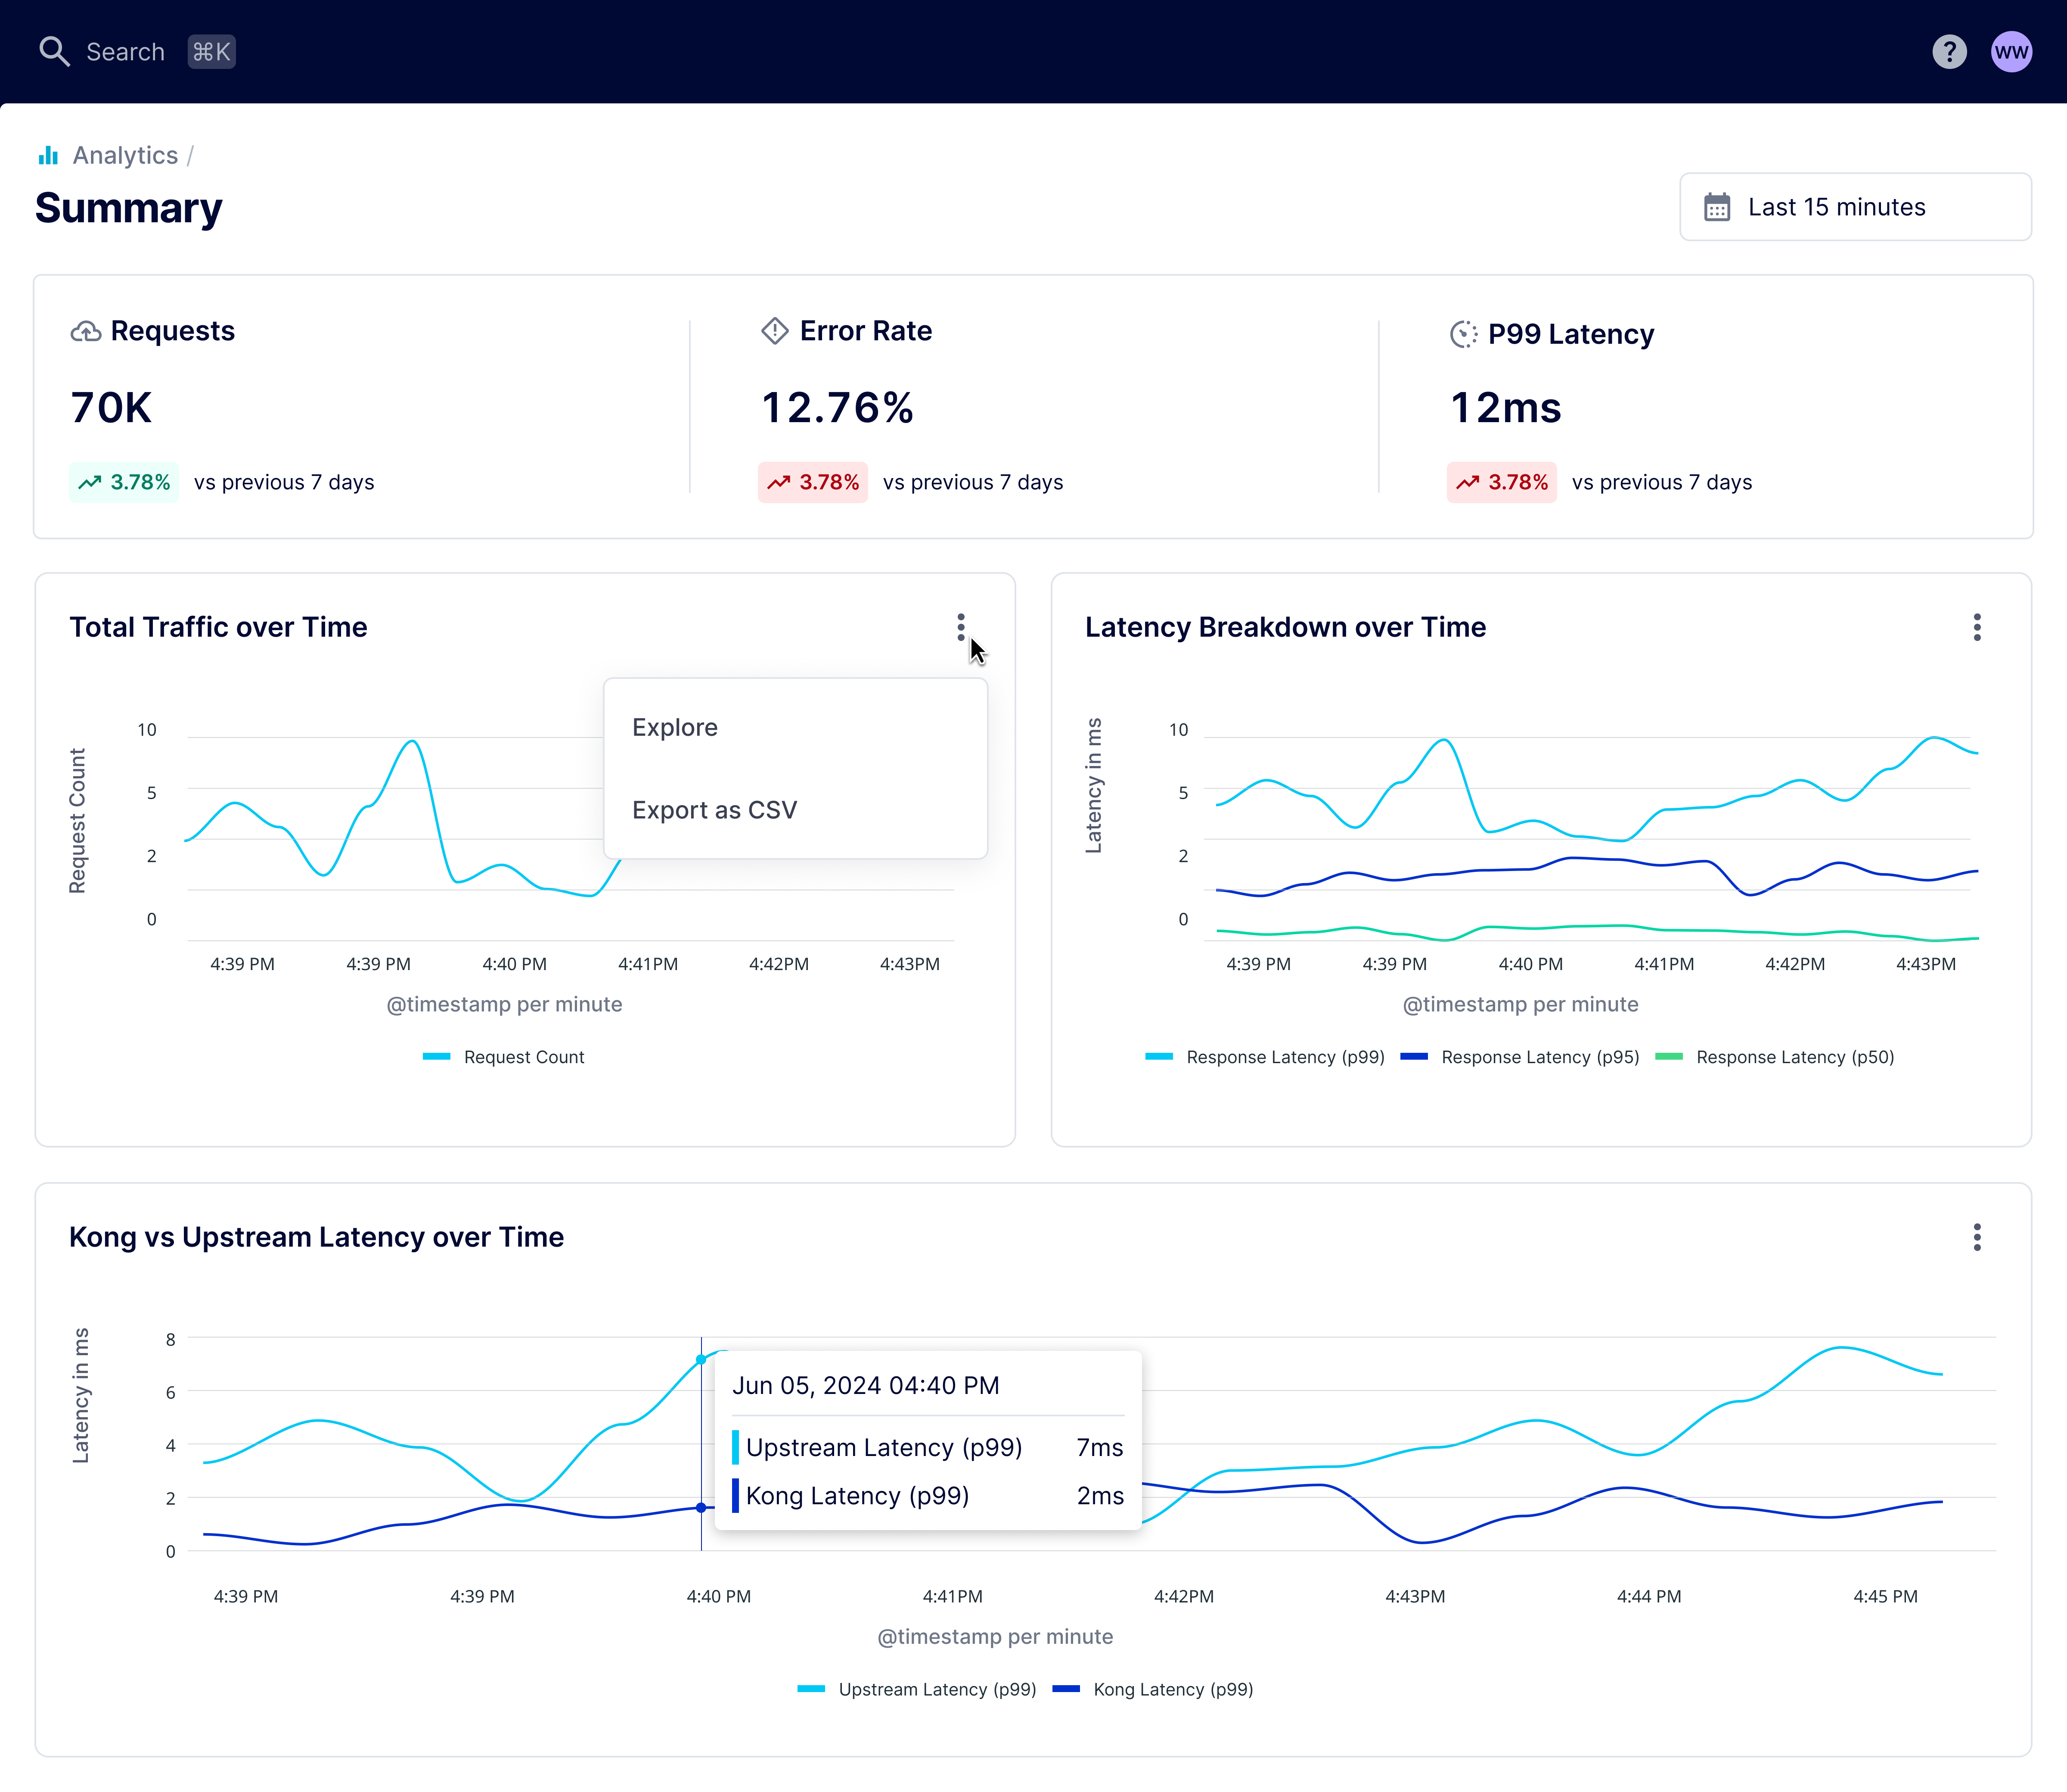Toggle Response Latency (p50) legend series
This screenshot has width=2067, height=1792.
pyautogui.click(x=1775, y=1057)
